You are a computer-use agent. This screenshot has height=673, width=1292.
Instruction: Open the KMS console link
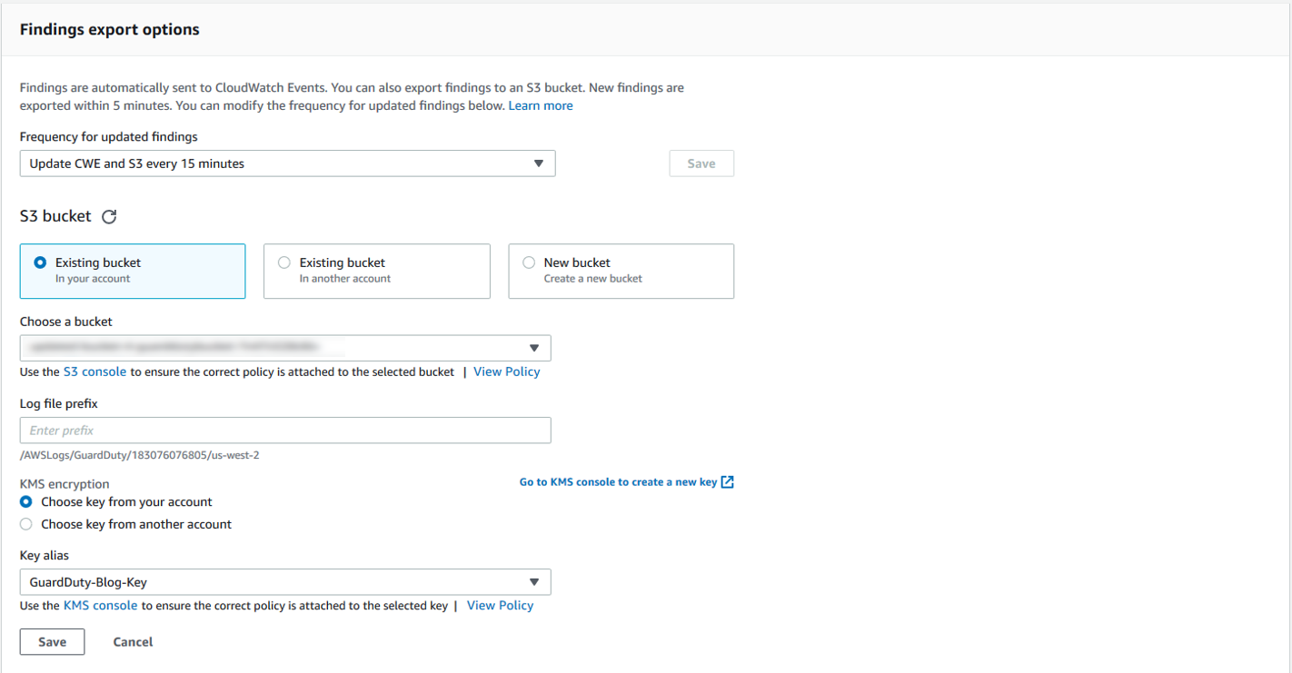(100, 605)
